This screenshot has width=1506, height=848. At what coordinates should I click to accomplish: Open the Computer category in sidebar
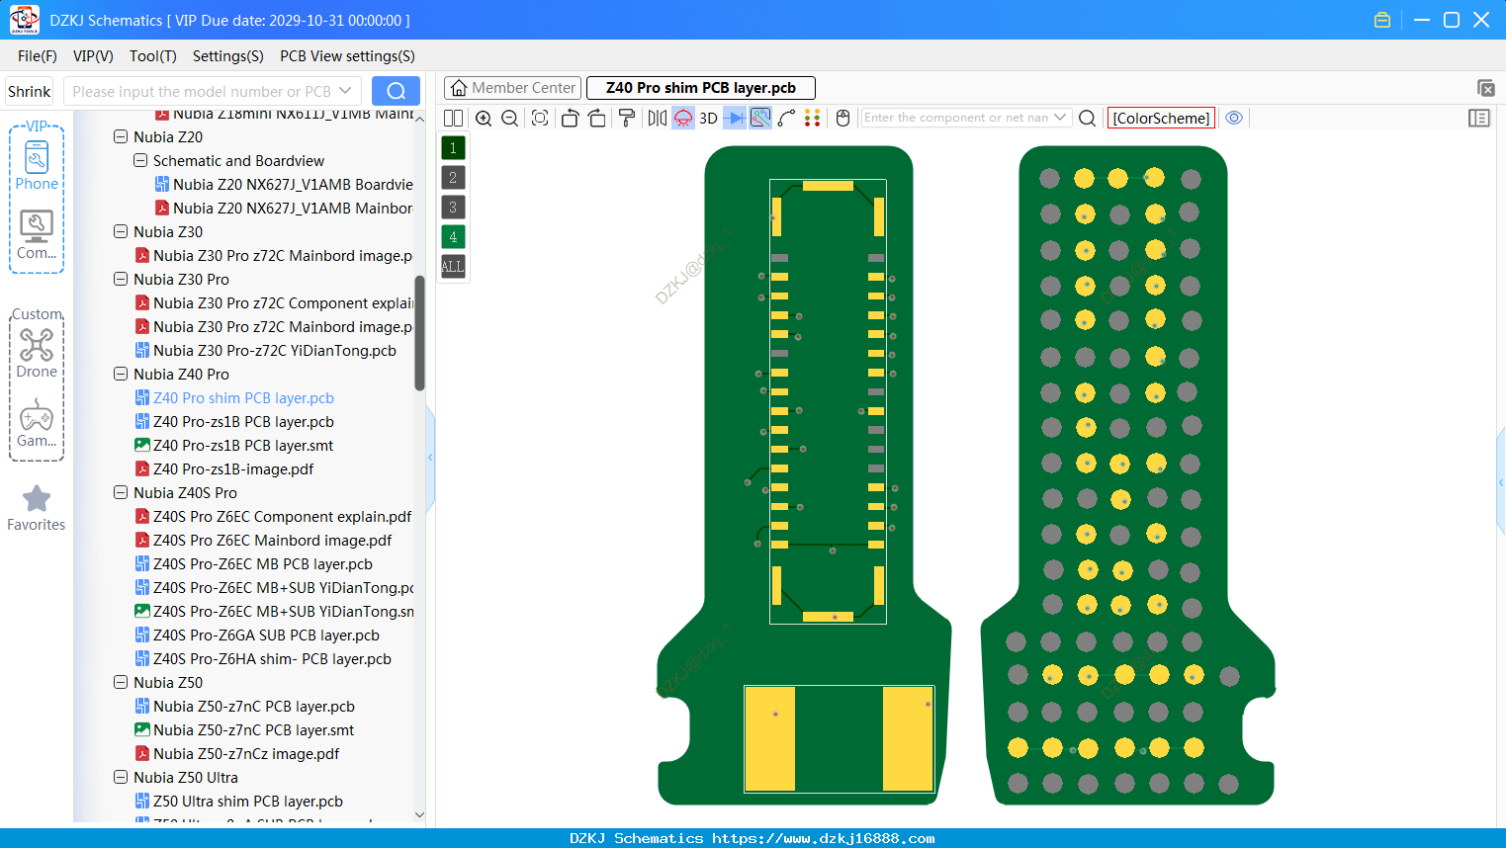click(x=37, y=235)
